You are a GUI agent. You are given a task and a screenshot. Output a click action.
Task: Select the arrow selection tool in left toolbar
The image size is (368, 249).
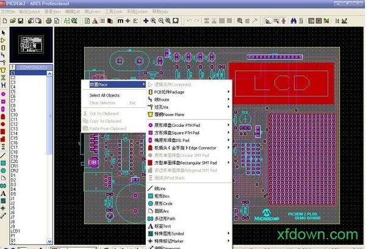coord(4,33)
